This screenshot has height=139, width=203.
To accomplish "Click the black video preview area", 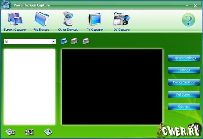I will point(112,87).
